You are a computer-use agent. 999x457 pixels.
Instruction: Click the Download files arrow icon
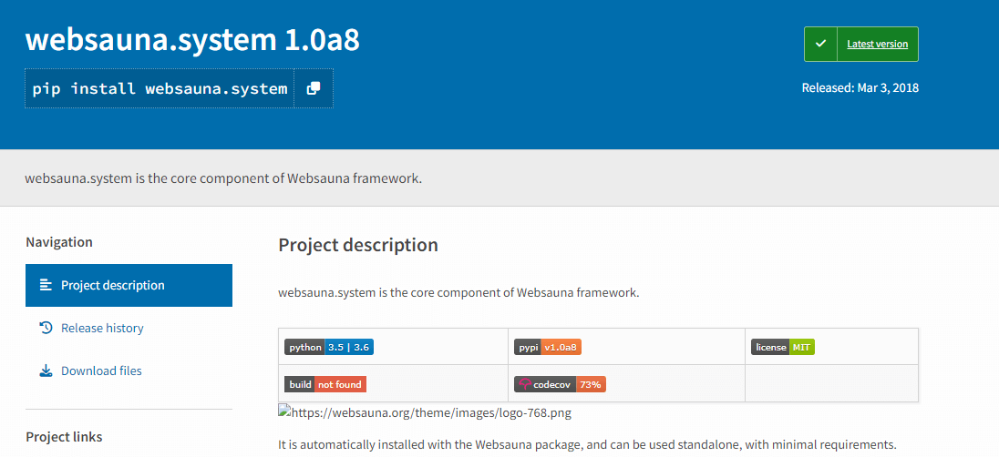[x=46, y=371]
